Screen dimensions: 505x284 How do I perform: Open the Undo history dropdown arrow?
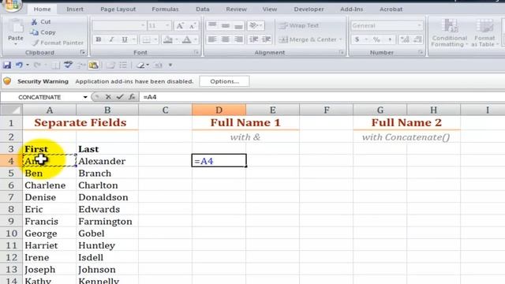(28, 65)
